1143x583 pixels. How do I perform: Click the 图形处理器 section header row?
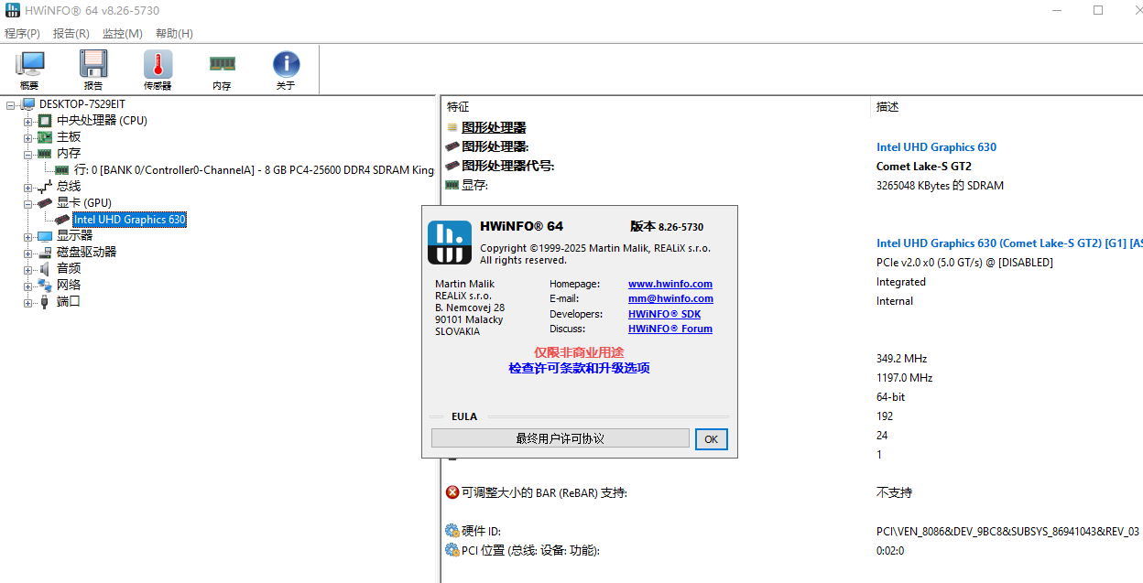[494, 128]
